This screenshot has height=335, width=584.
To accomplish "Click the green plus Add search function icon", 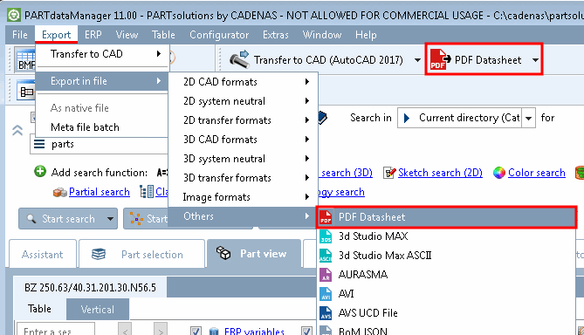I will coord(40,172).
